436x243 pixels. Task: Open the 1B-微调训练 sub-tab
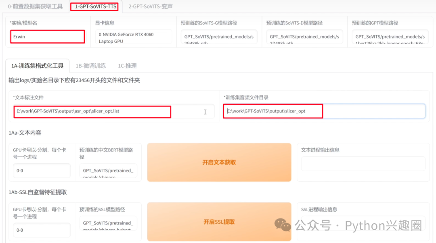coord(90,65)
